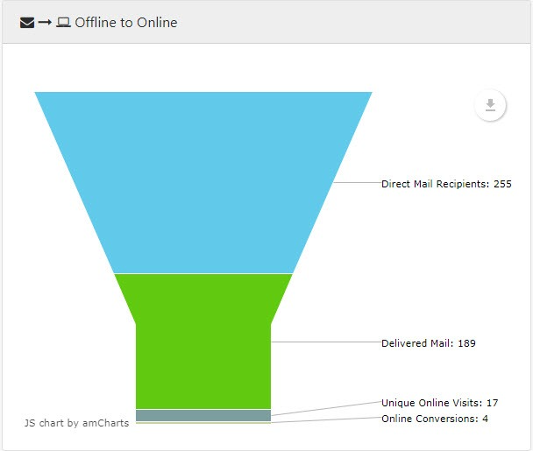Click the Online Conversions: 4 label
The image size is (533, 451).
[x=435, y=419]
